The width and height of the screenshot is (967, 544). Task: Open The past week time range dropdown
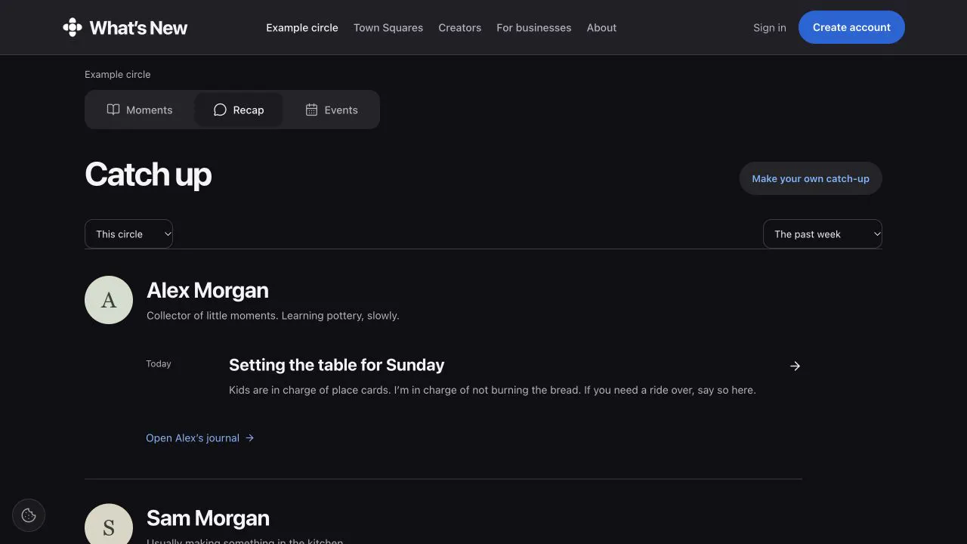click(823, 234)
